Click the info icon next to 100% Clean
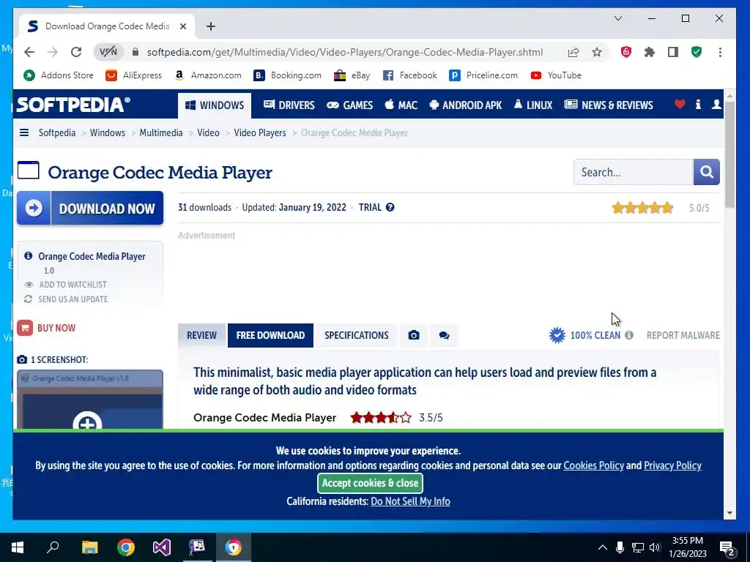Viewport: 750px width, 562px height. tap(629, 335)
